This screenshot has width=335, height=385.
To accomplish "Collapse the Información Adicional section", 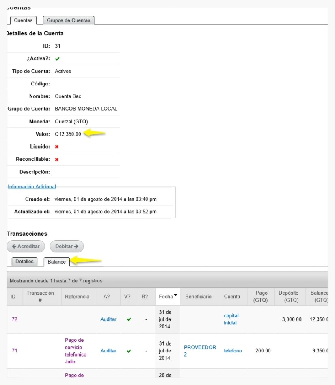I will [32, 187].
